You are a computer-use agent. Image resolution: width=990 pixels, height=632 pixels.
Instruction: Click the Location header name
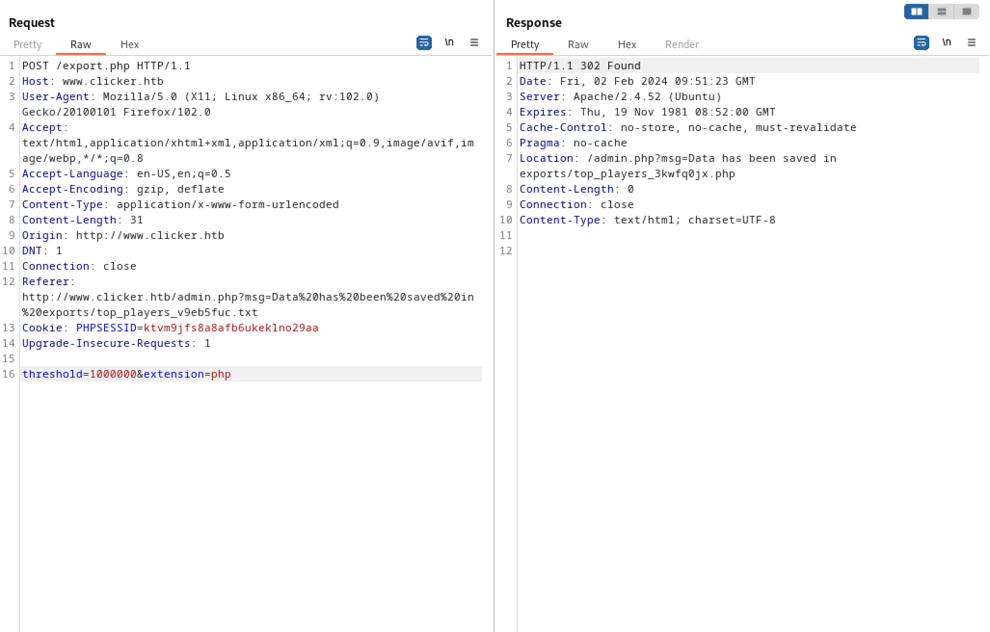(x=547, y=158)
